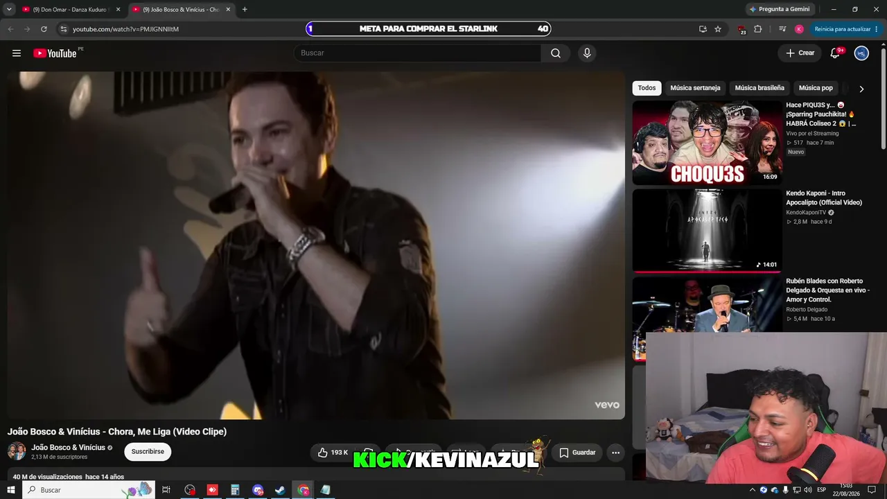The width and height of the screenshot is (887, 499).
Task: Open YouTube notifications bell
Action: pos(835,53)
